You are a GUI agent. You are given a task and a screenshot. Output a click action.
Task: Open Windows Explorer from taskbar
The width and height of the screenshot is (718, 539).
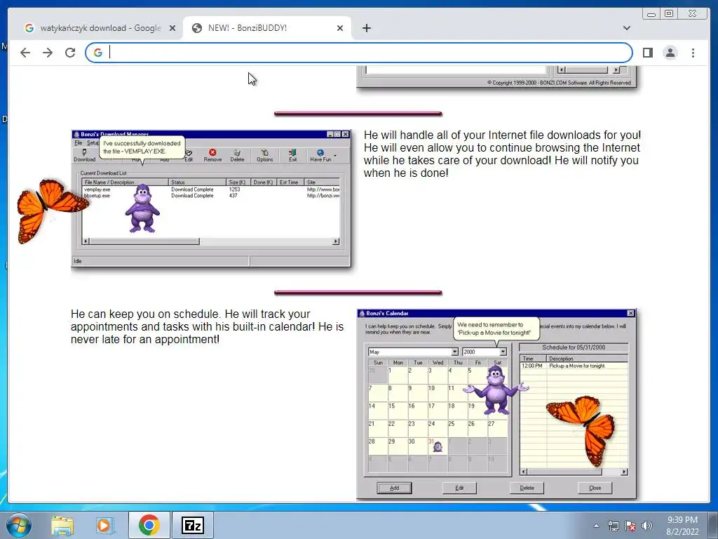point(62,525)
